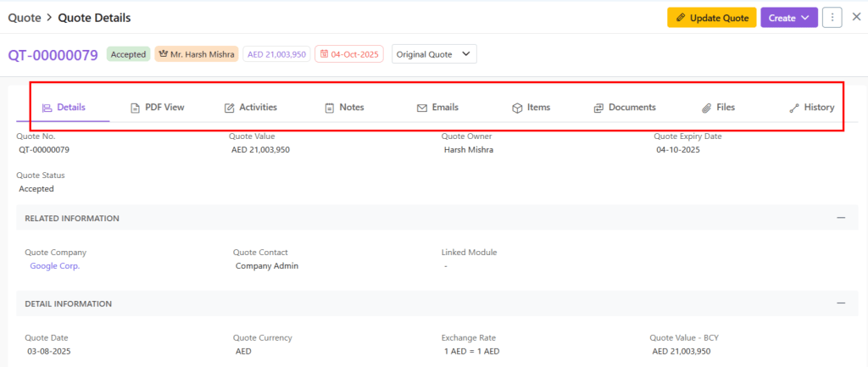Image resolution: width=868 pixels, height=367 pixels.
Task: Click the Activities pencil icon
Action: pyautogui.click(x=229, y=108)
